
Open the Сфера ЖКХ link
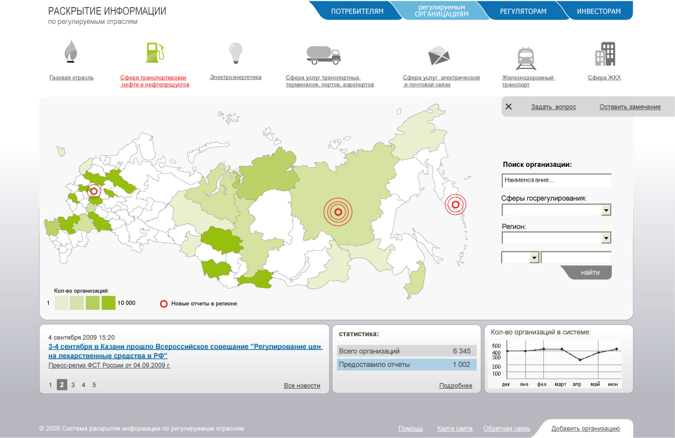coord(604,78)
